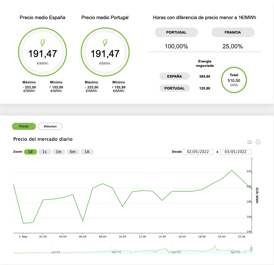Open the end date field 03/05/2022

point(236,152)
